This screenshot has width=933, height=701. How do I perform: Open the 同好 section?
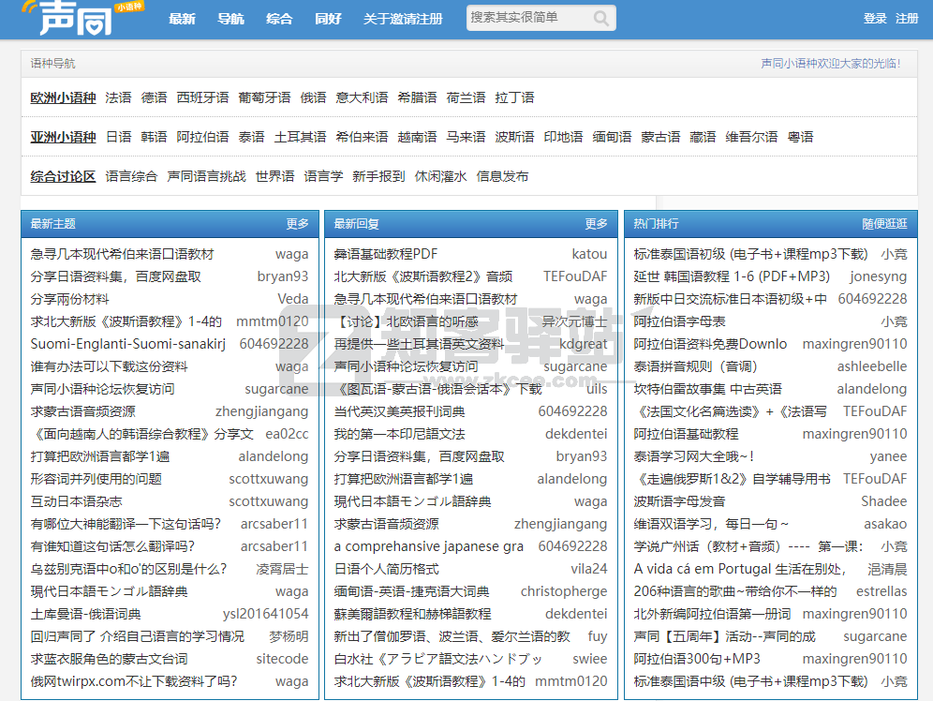tap(328, 18)
